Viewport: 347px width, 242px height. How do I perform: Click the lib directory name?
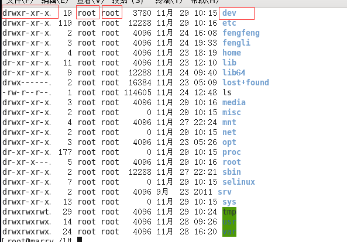pos(229,63)
